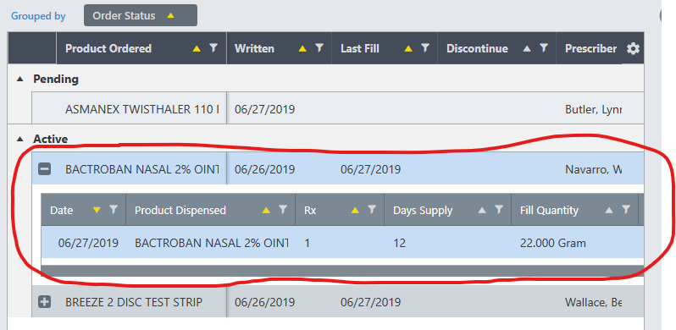This screenshot has height=330, width=676.
Task: Select BACTROBAN NASAL 2% ordered product
Action: (142, 169)
